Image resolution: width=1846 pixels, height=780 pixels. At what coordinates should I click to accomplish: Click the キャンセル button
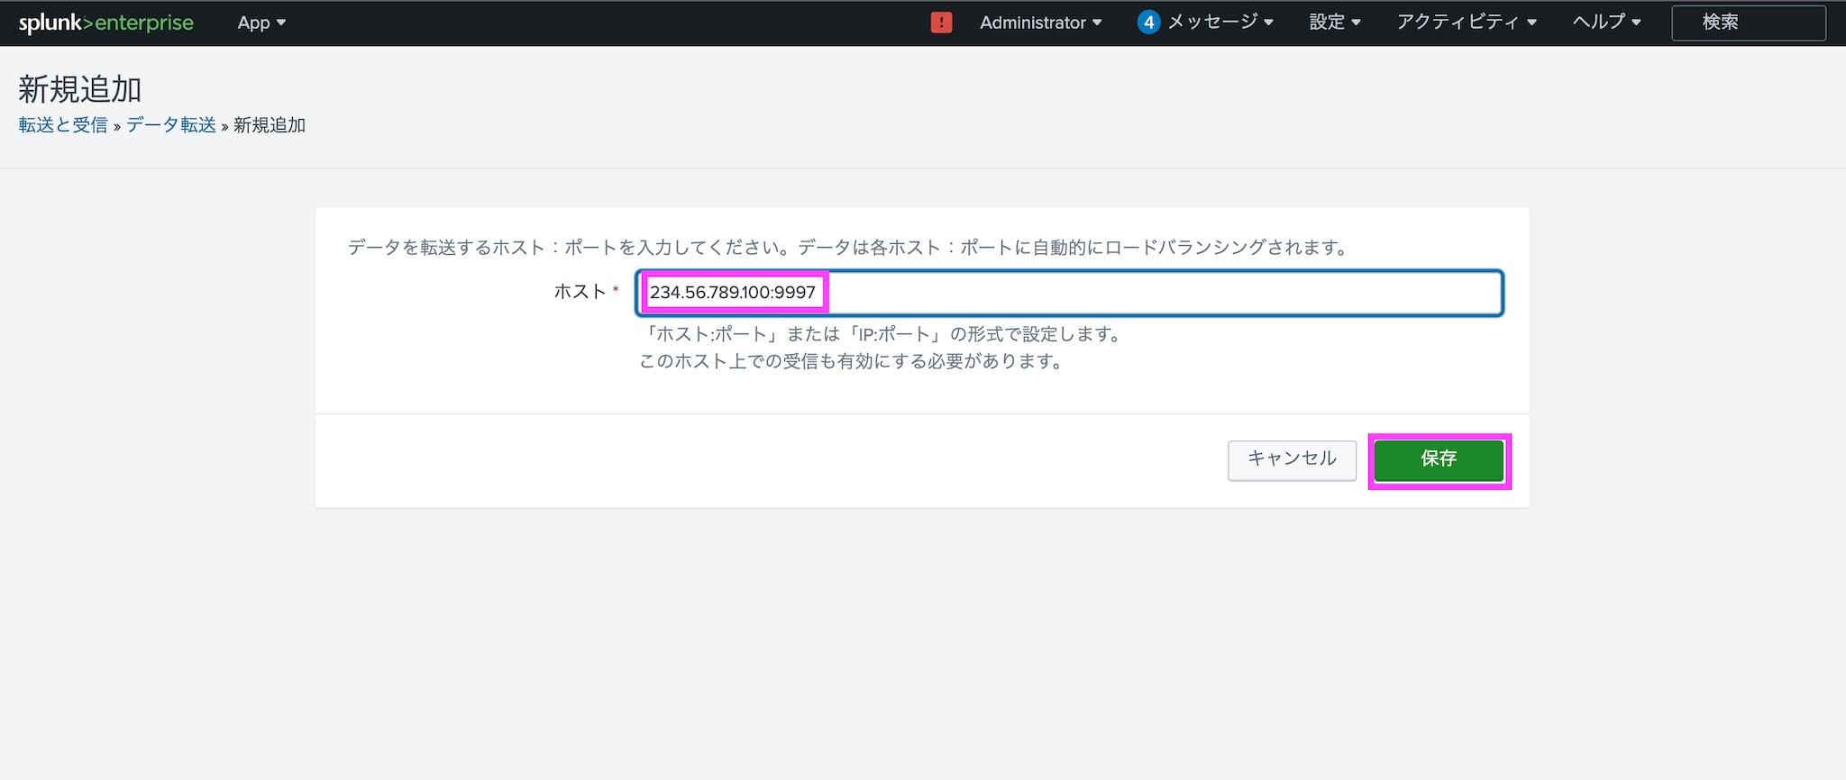[x=1292, y=459]
